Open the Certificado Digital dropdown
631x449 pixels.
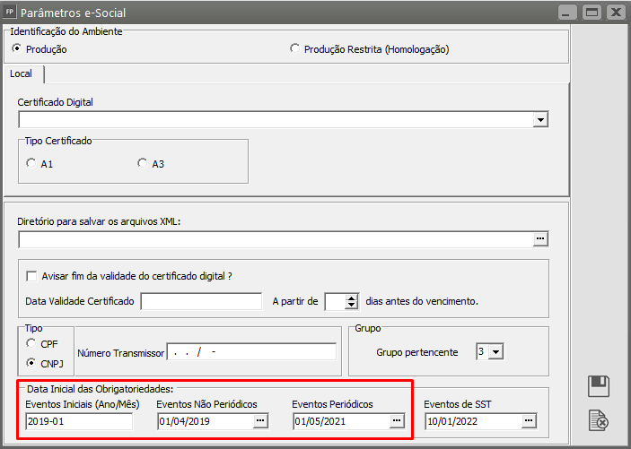[540, 119]
